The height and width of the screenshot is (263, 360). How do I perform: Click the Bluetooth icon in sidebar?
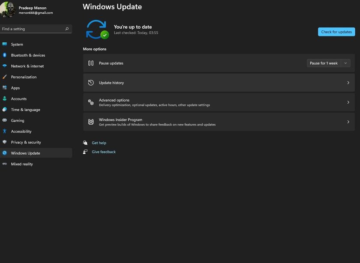point(5,55)
